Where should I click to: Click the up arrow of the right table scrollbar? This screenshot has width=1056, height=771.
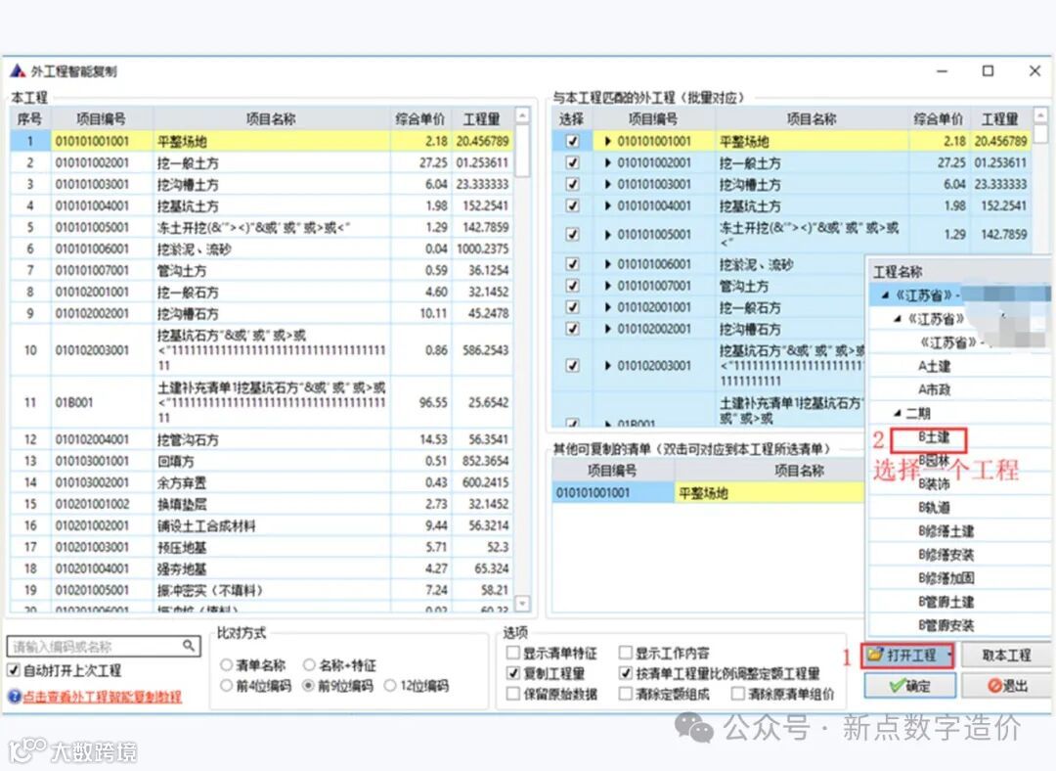(x=1040, y=115)
